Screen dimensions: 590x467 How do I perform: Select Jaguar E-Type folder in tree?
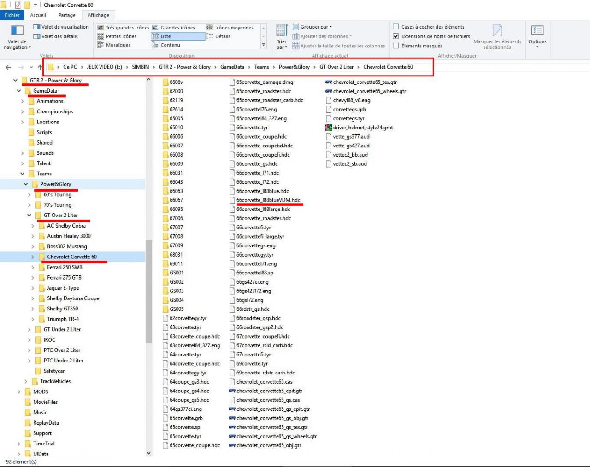click(x=63, y=288)
